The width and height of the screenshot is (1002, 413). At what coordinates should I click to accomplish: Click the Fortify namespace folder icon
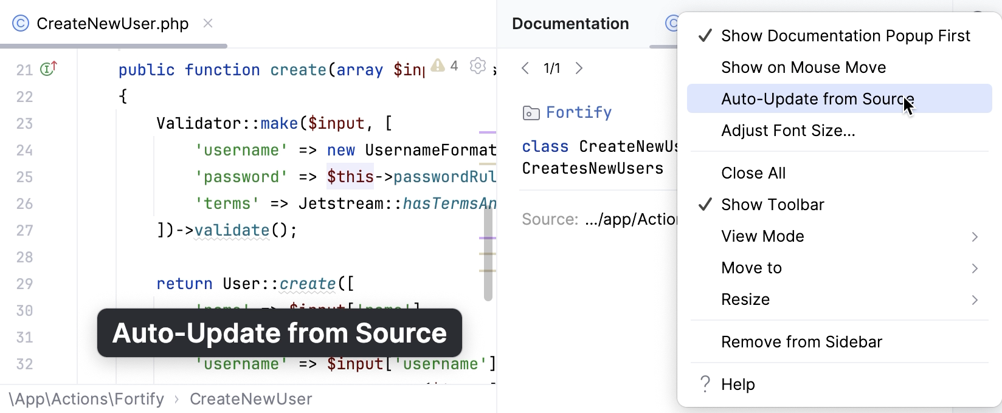[x=531, y=113]
